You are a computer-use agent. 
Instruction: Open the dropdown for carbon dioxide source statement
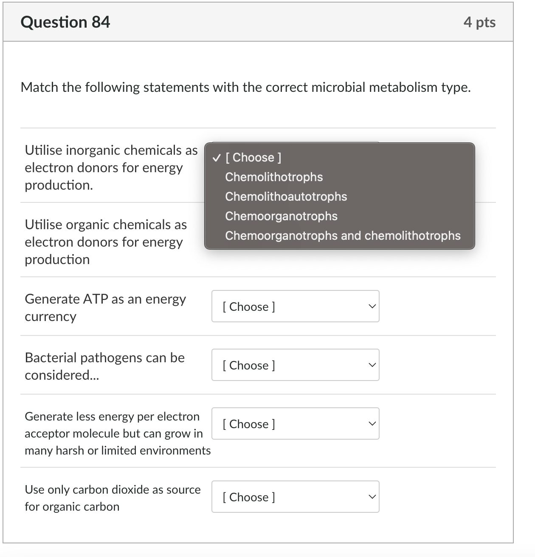tap(295, 497)
